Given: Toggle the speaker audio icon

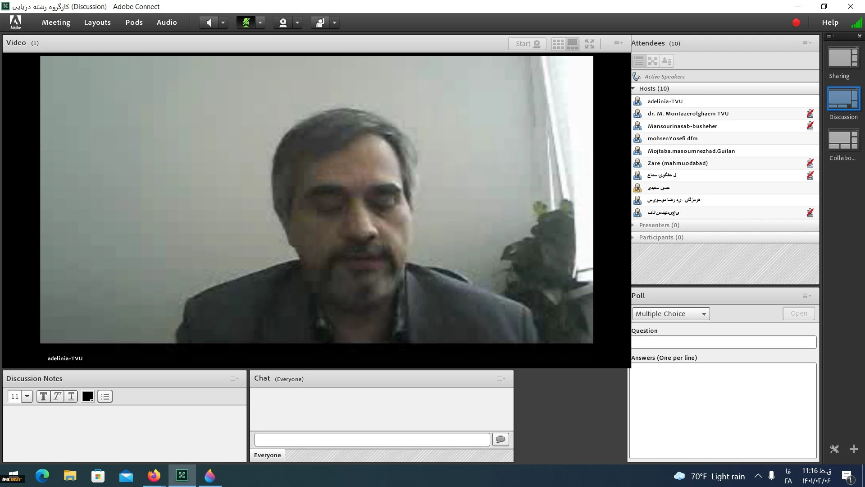Looking at the screenshot, I should pyautogui.click(x=209, y=23).
